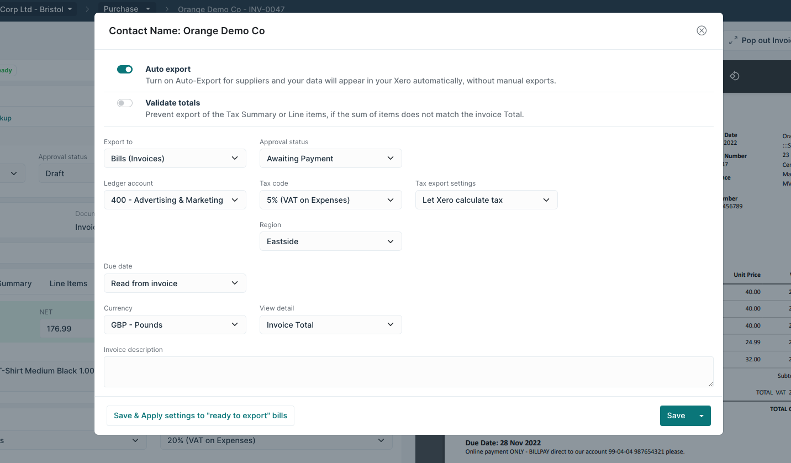Image resolution: width=791 pixels, height=463 pixels.
Task: Click the rotate icon in invoice viewer
Action: click(734, 76)
